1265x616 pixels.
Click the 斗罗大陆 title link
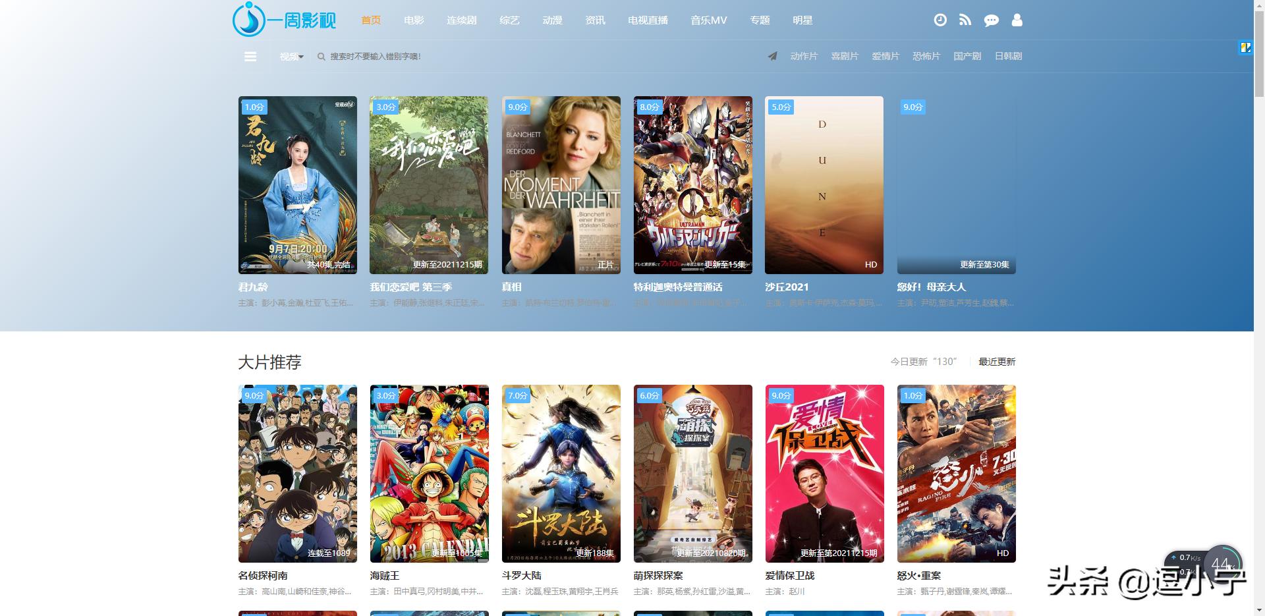coord(521,576)
